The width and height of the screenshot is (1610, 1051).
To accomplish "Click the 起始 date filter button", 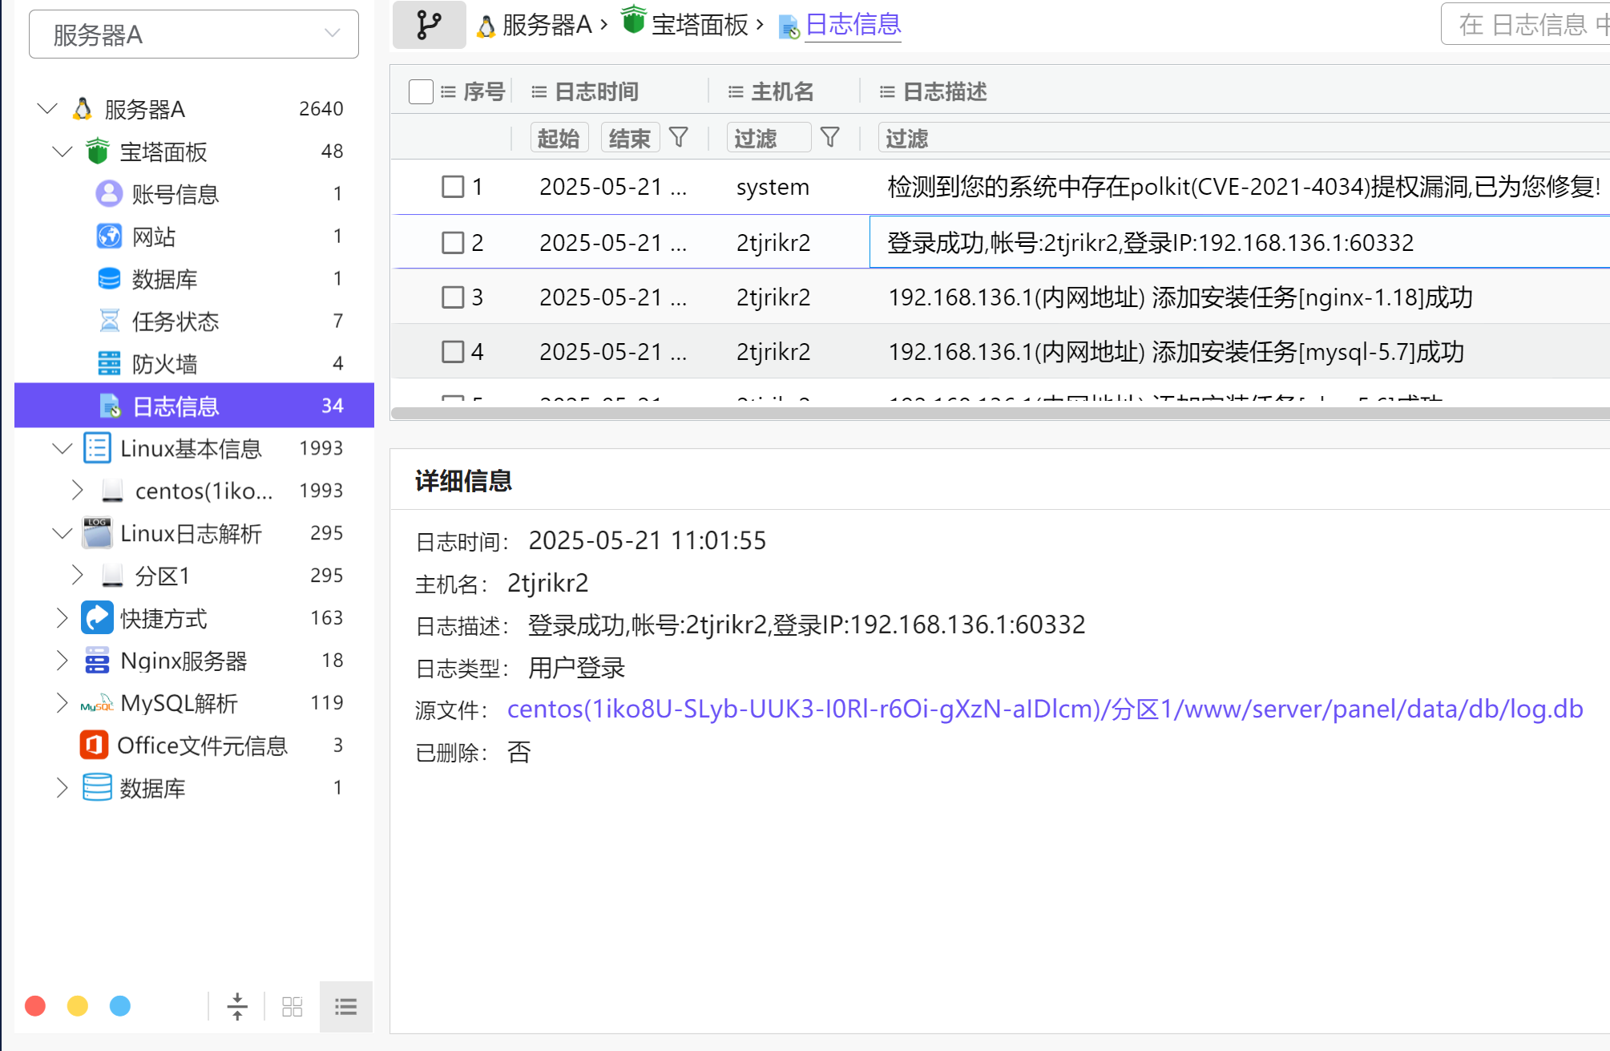I will pos(559,138).
